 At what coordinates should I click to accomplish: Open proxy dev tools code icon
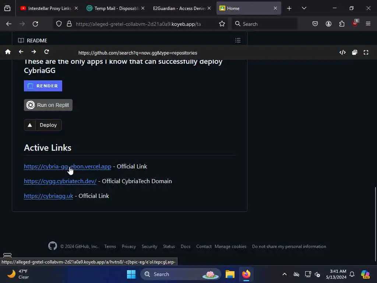point(343,52)
